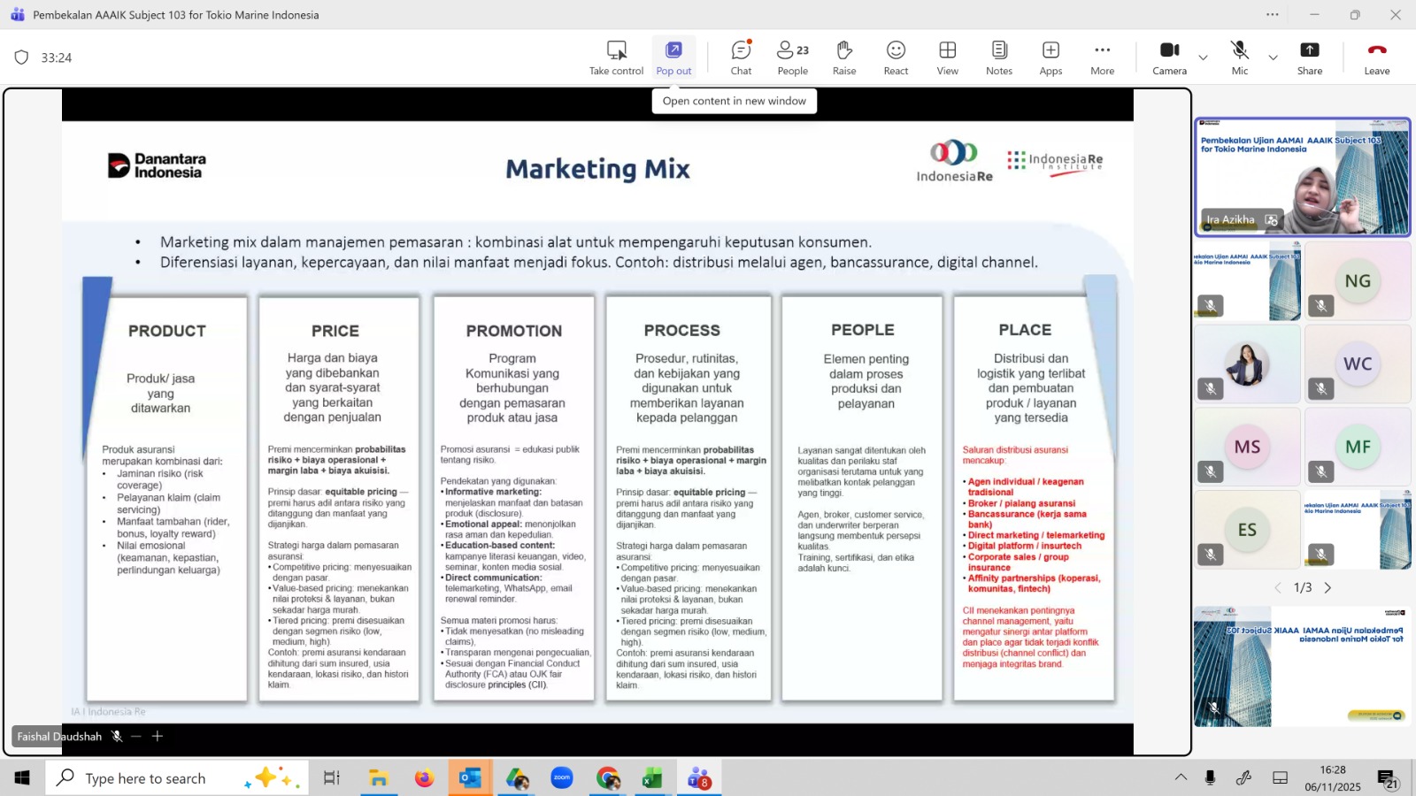
Task: Expand the Mic options dropdown arrow
Action: [1273, 58]
